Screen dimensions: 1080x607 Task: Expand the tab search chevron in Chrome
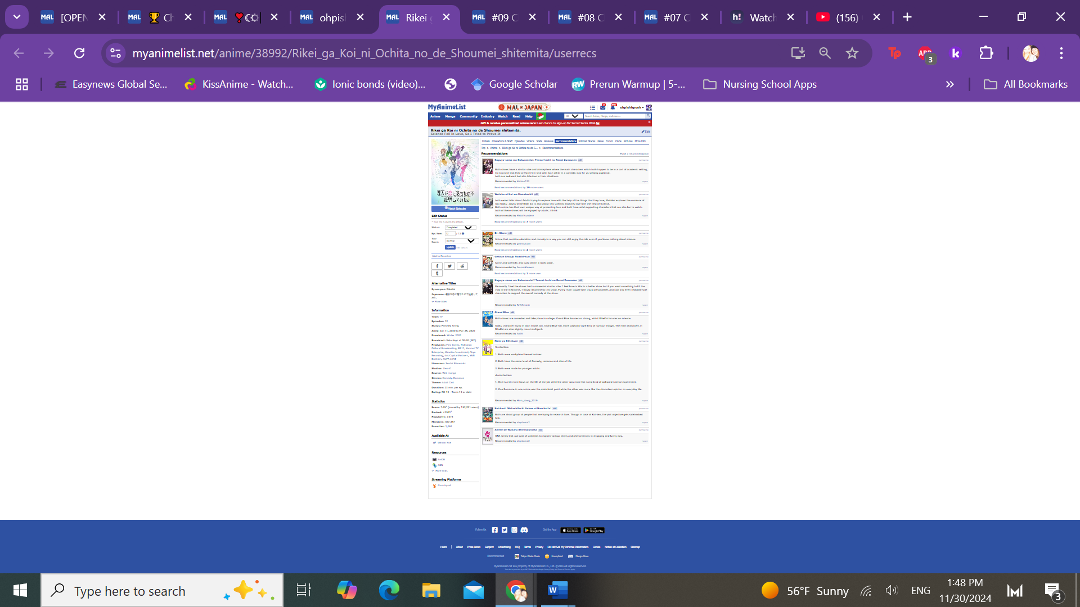17,17
